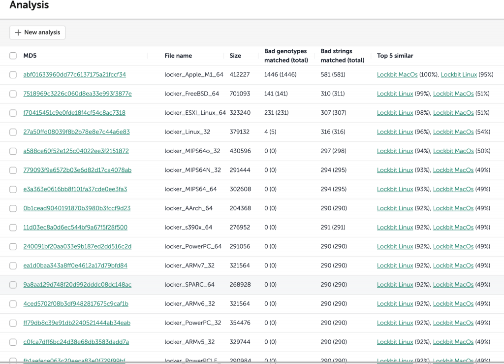Click the MD5 column header

click(30, 56)
